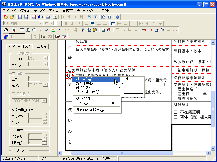Open the YYYY年MM月DD日 date format dropdown

click(44, 101)
